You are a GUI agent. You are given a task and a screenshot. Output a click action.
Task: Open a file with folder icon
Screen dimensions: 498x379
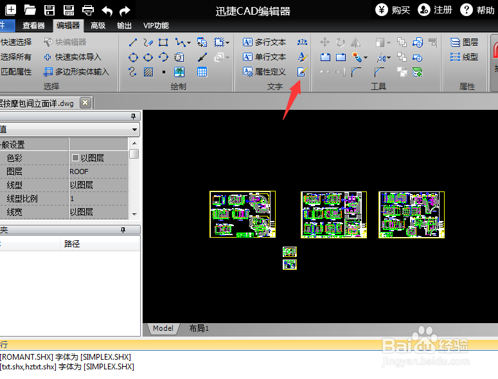[x=30, y=10]
